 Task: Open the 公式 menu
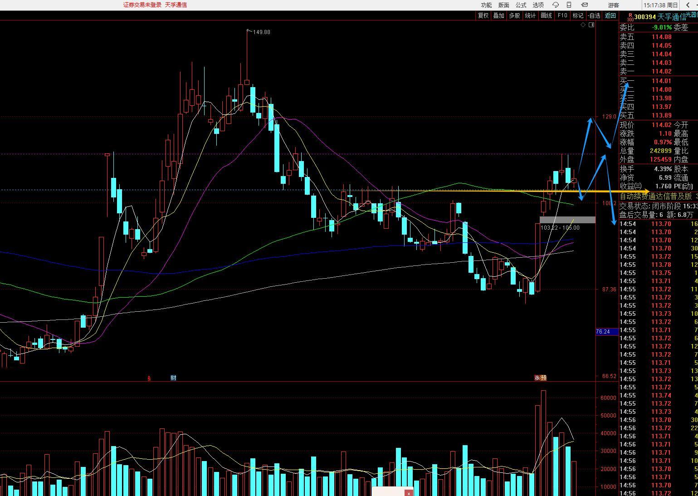(x=521, y=5)
